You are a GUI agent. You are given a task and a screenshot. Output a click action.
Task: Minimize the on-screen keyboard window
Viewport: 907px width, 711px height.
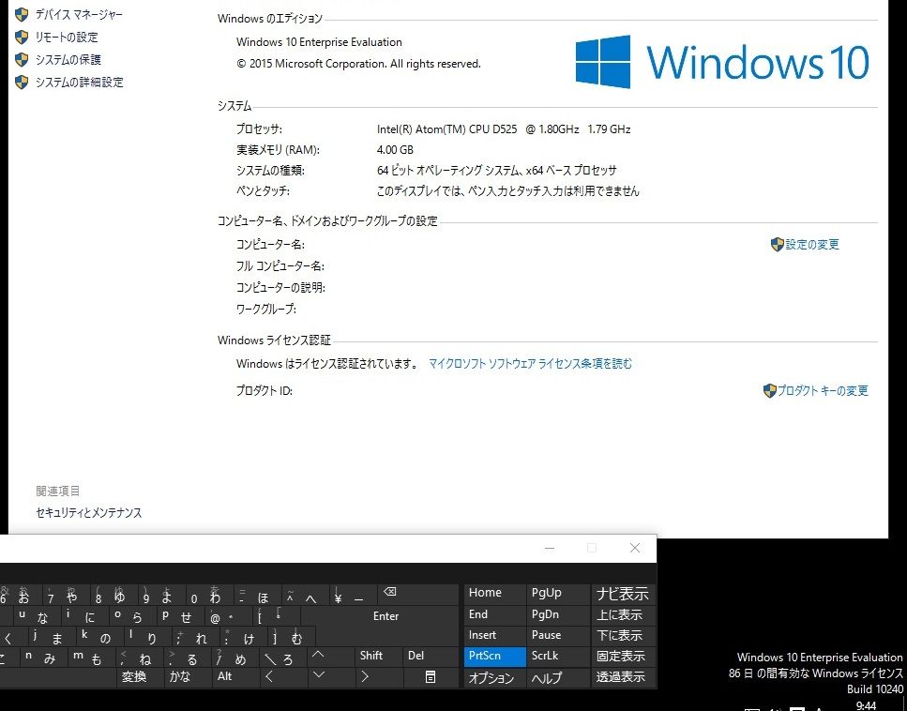[550, 548]
